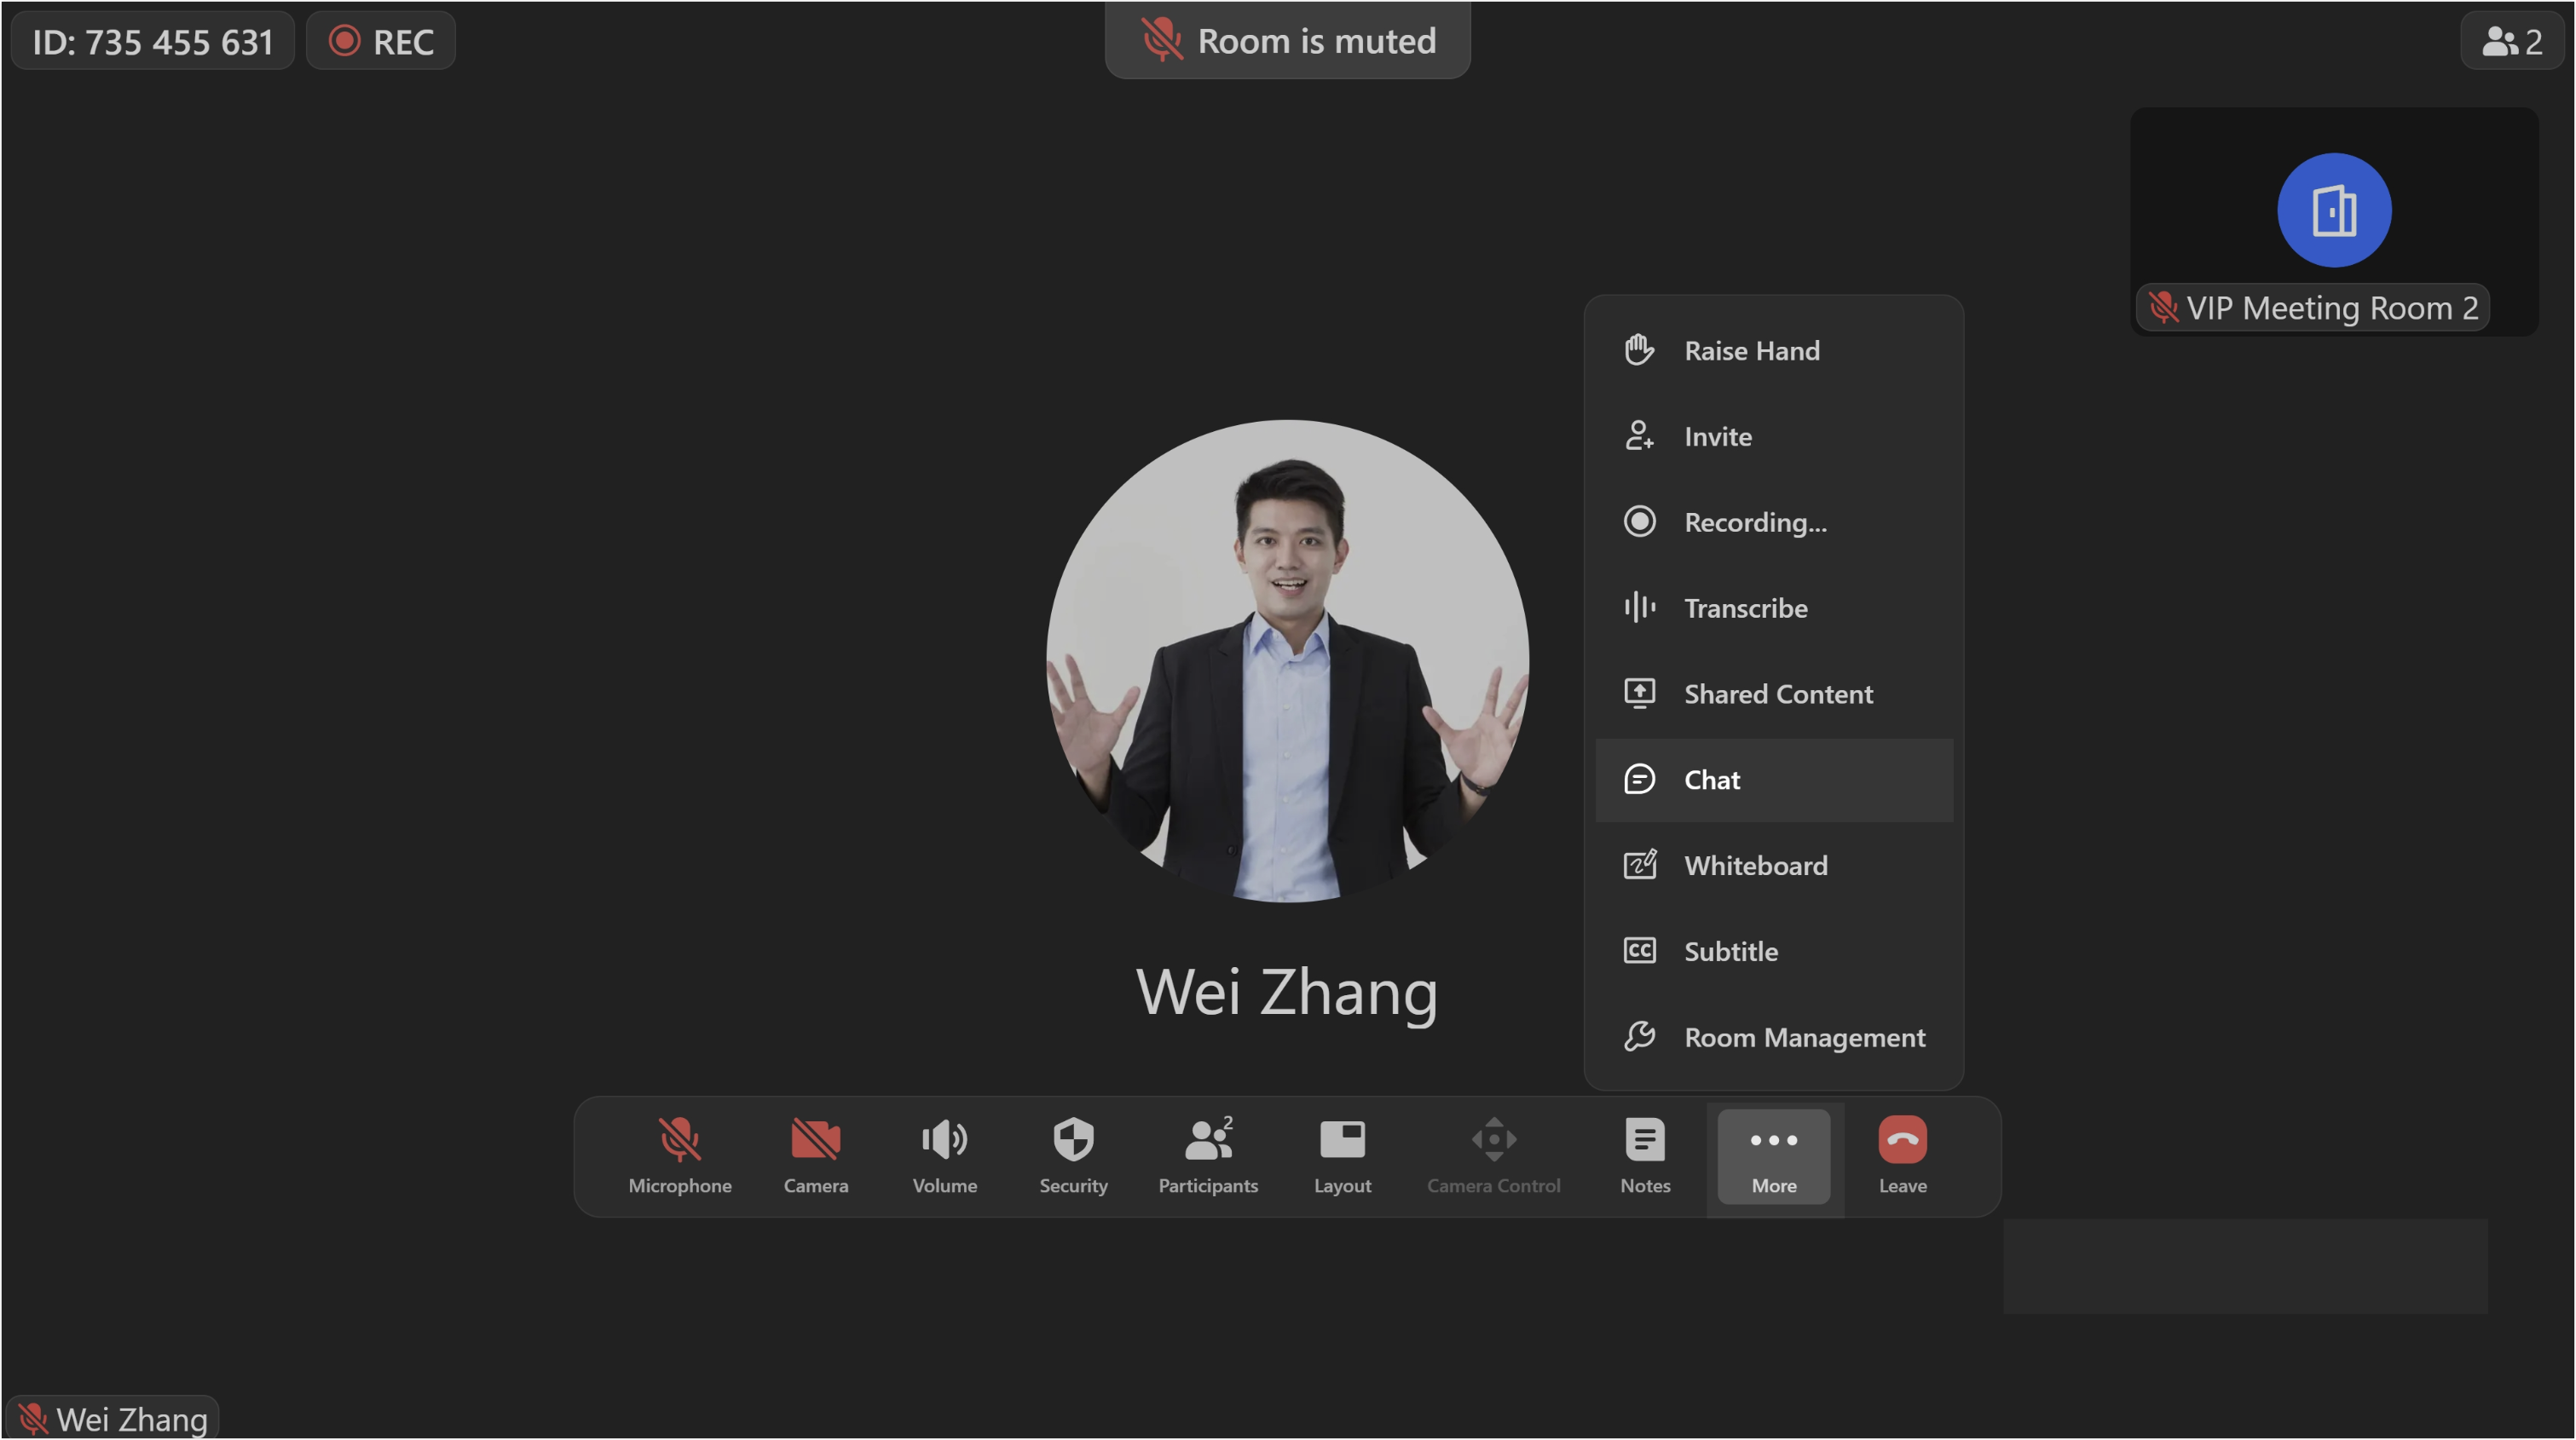Viewport: 2576px width, 1440px height.
Task: Start Transcribe from the menu
Action: 1774,608
